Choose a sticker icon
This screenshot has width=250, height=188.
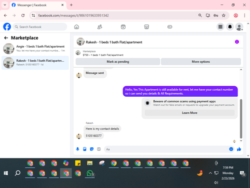(91, 149)
